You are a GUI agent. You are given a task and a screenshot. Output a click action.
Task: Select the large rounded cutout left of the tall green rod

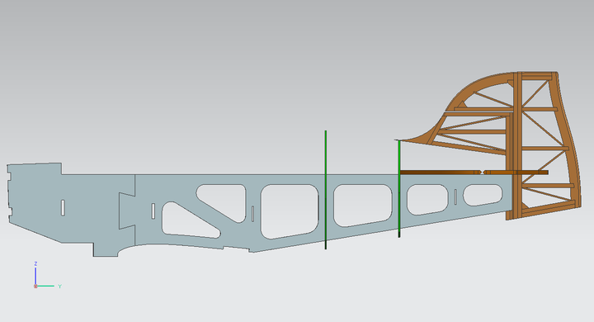coord(290,211)
